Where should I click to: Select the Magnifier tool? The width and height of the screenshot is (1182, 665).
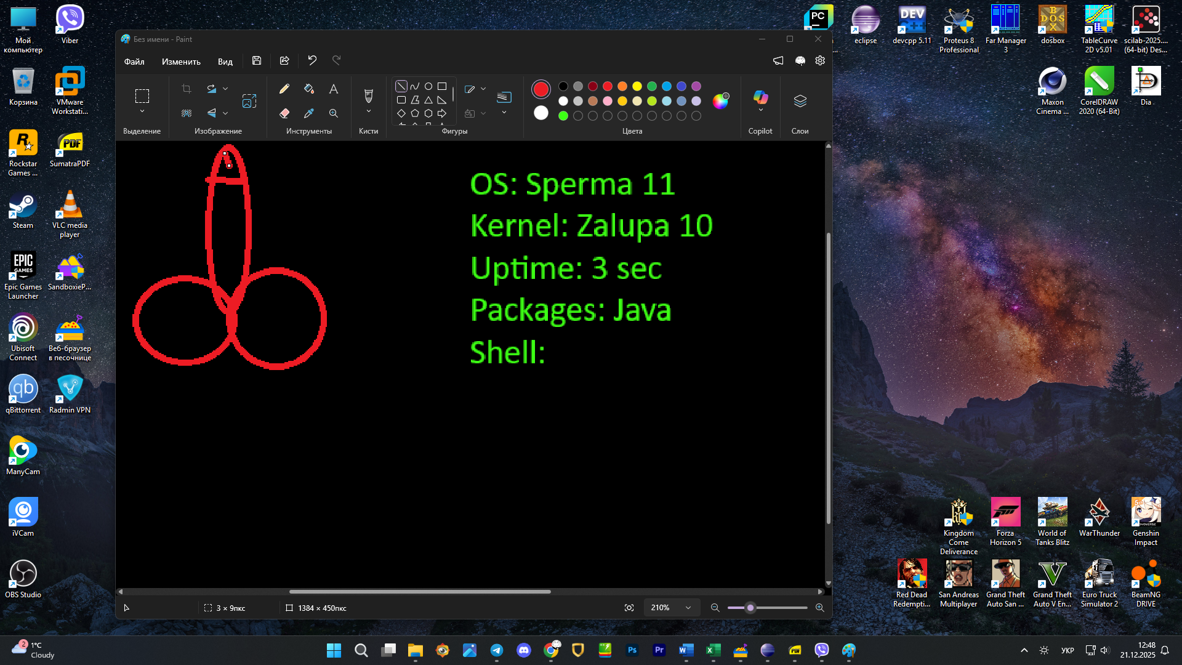click(333, 113)
